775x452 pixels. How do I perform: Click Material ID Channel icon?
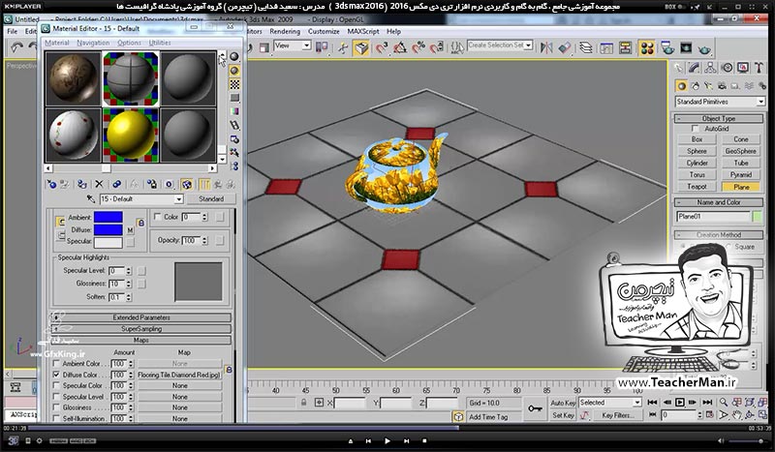point(169,184)
